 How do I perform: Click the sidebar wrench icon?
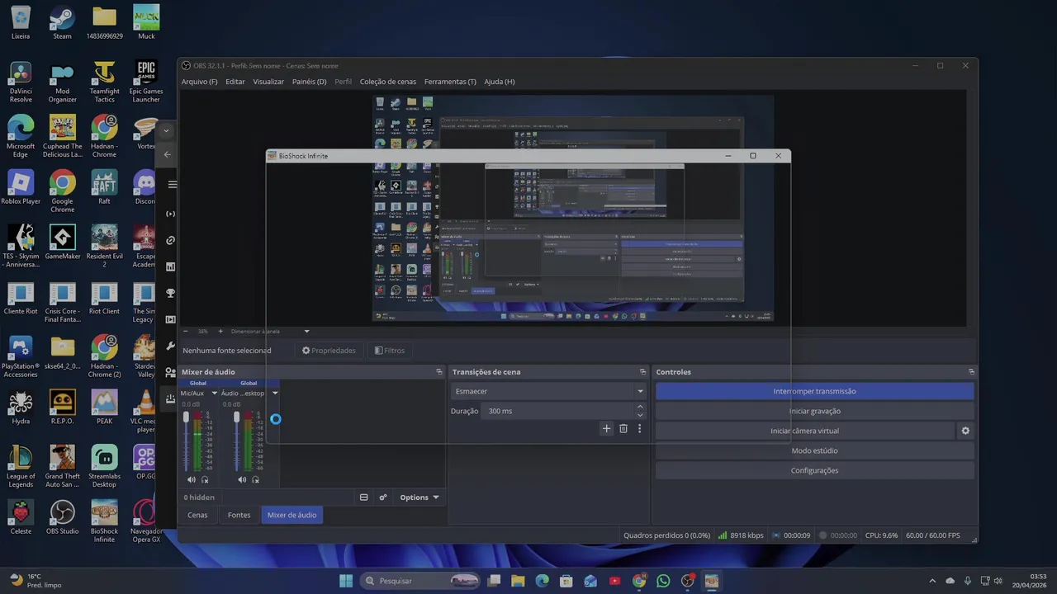[x=171, y=346]
